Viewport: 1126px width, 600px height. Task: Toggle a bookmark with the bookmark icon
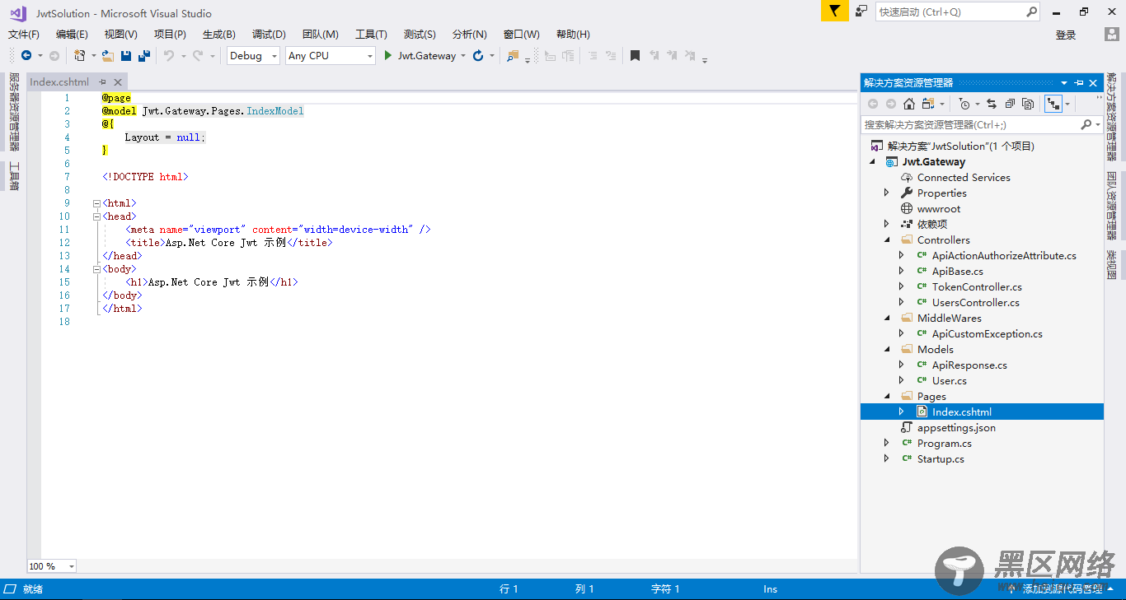click(x=635, y=56)
